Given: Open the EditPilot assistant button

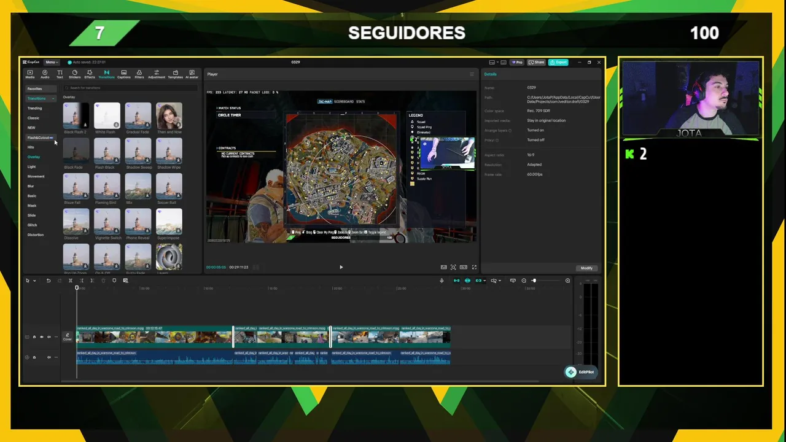Looking at the screenshot, I should [580, 372].
